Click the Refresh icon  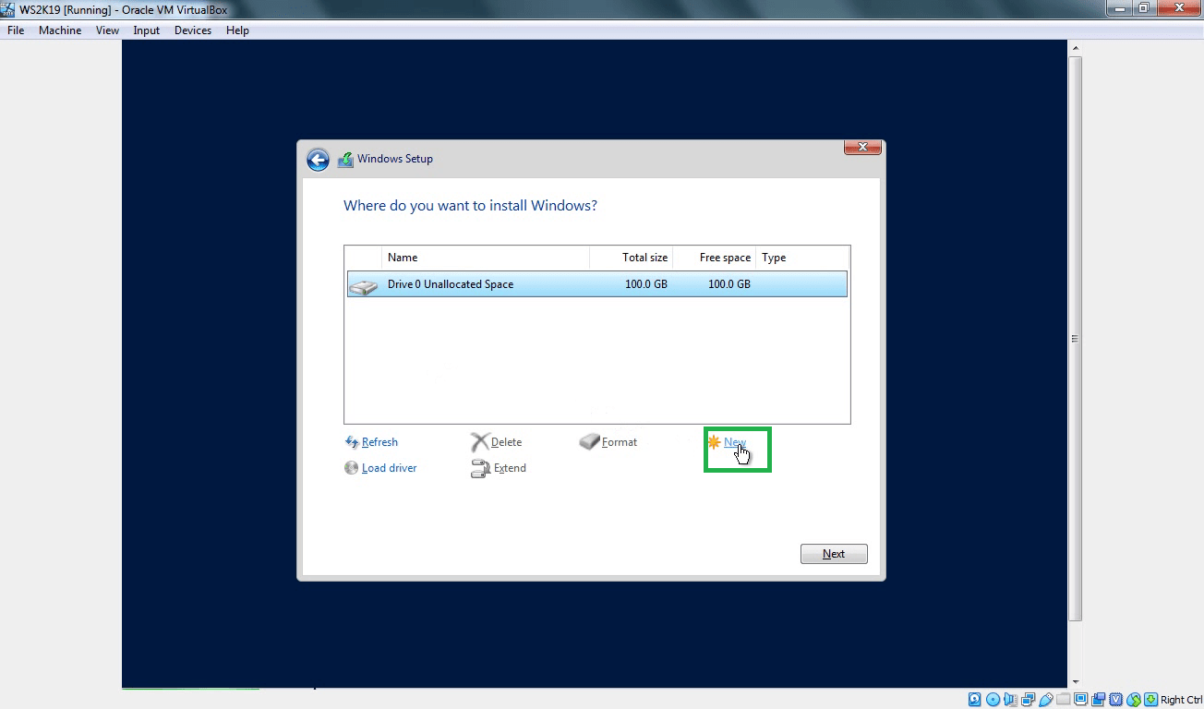(352, 442)
